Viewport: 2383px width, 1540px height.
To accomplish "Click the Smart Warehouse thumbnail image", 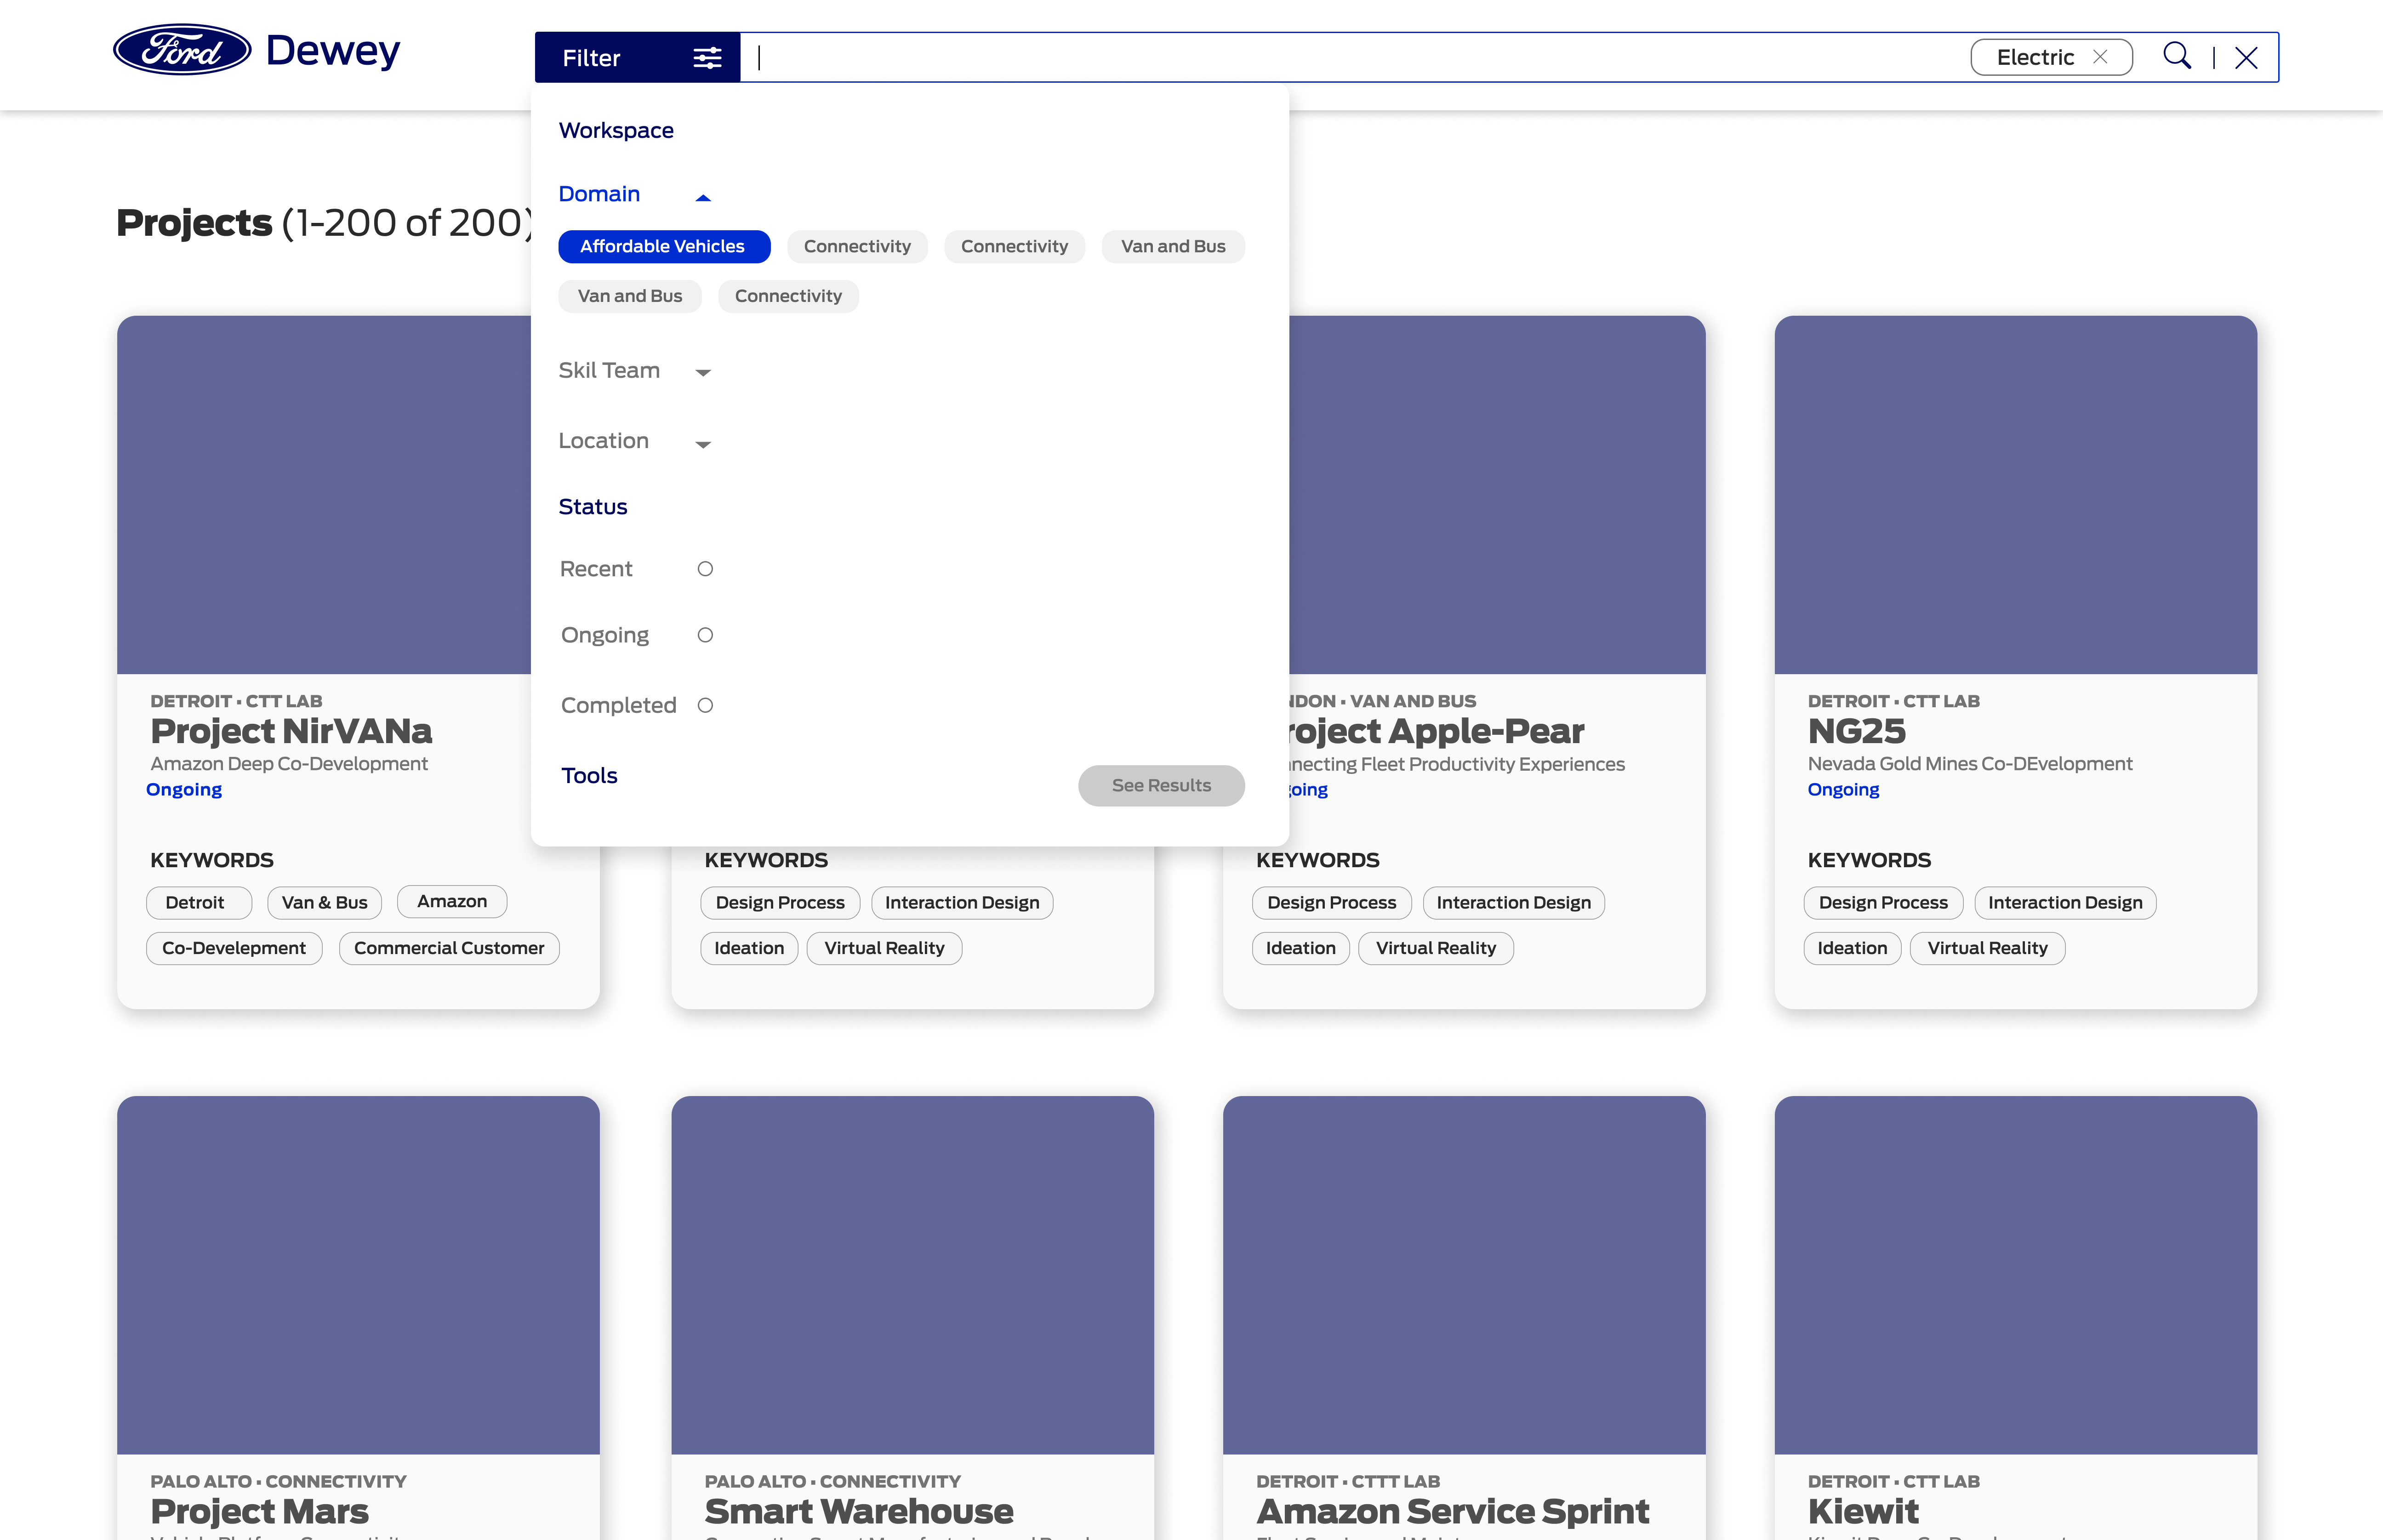I will tap(912, 1275).
